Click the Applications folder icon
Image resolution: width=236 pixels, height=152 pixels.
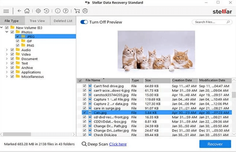[x=18, y=72]
